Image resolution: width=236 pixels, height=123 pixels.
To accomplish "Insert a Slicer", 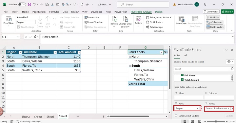I will point(92,17).
